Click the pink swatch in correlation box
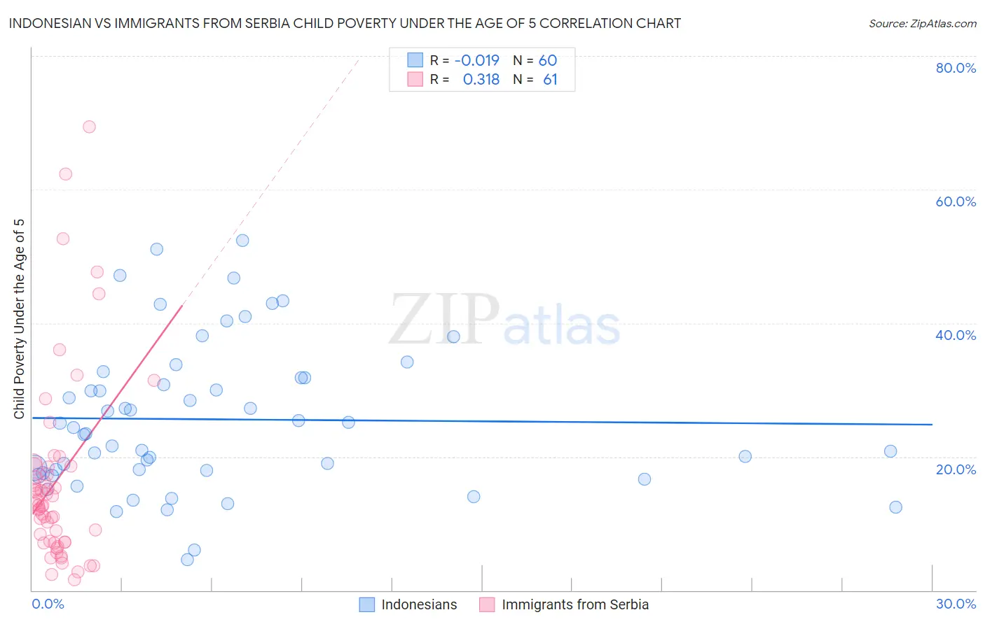This screenshot has height=624, width=985. (x=415, y=79)
